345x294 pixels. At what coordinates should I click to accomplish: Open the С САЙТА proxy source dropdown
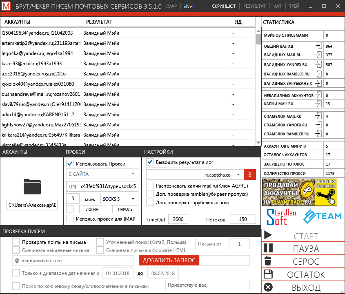[102, 174]
